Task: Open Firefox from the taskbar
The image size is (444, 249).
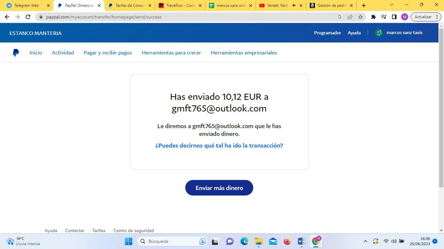Action: point(287,241)
